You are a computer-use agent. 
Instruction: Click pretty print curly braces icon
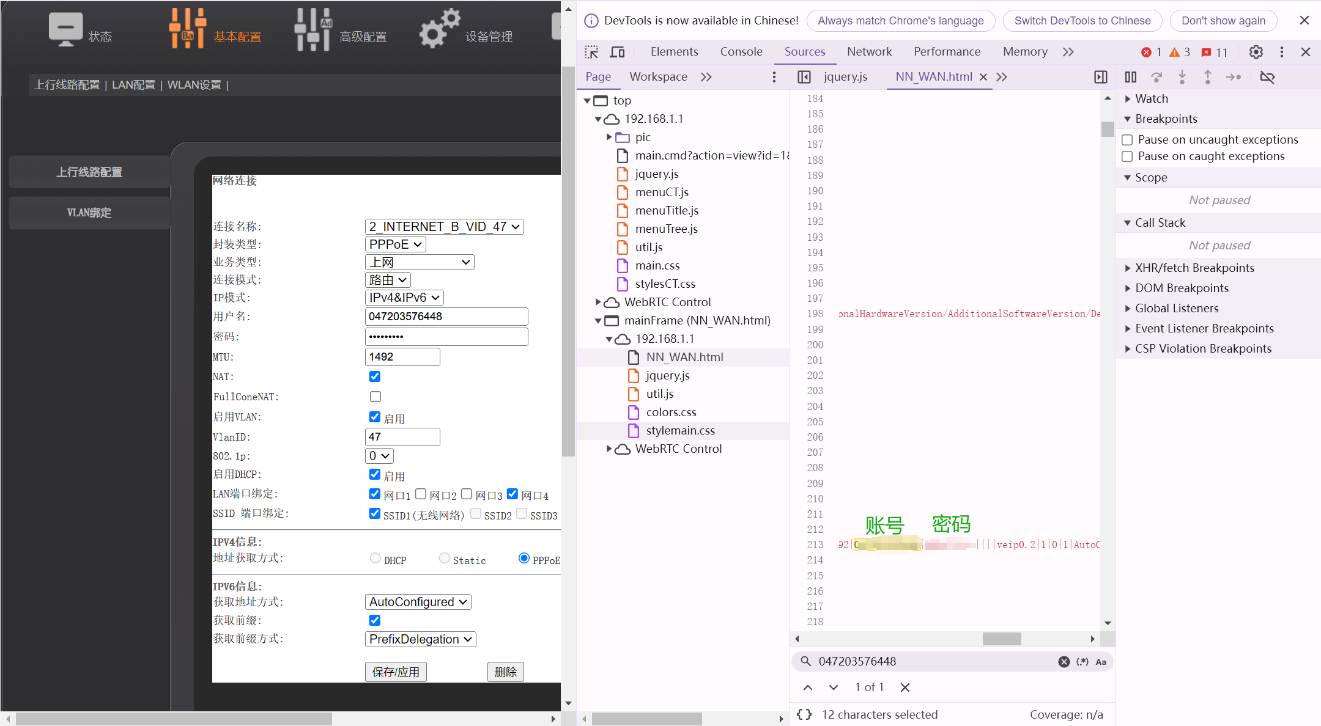804,714
